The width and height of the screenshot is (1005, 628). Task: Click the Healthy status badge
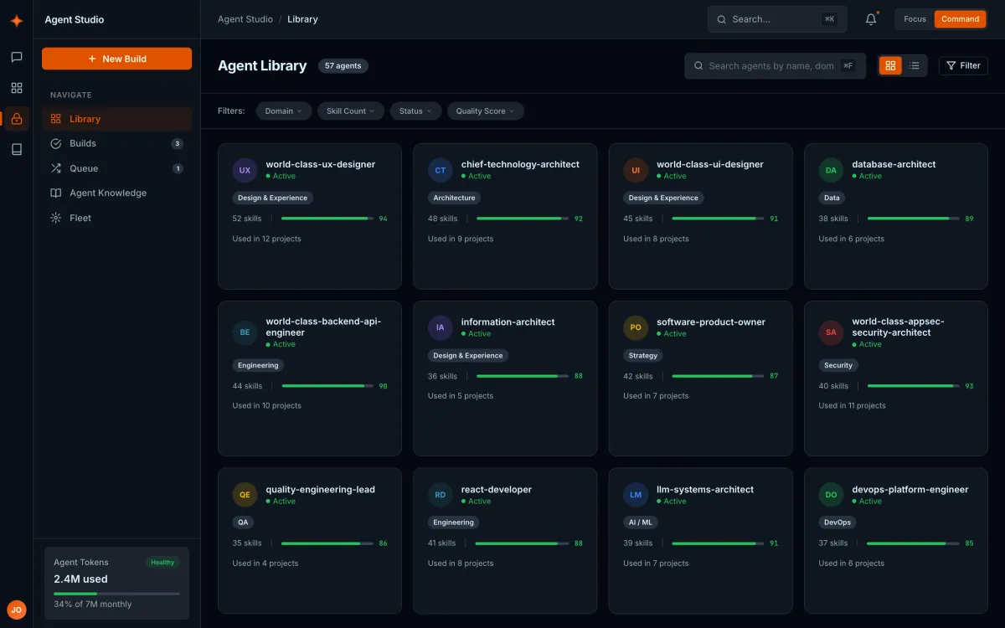coord(162,563)
